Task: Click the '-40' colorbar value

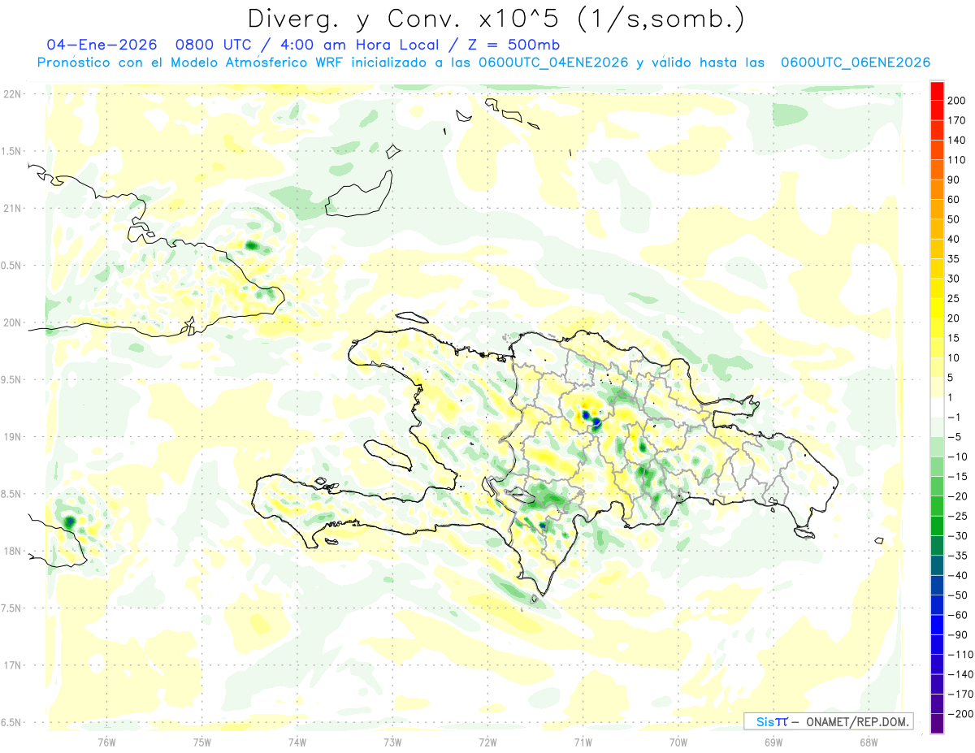Action: click(956, 576)
